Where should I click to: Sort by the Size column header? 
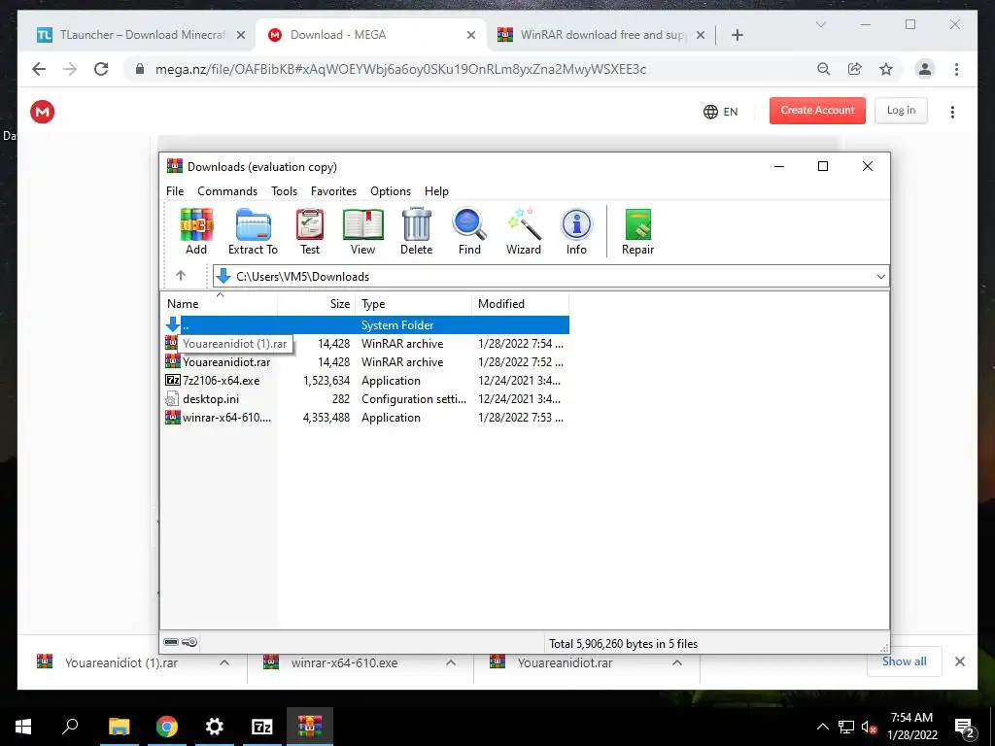[x=316, y=303]
